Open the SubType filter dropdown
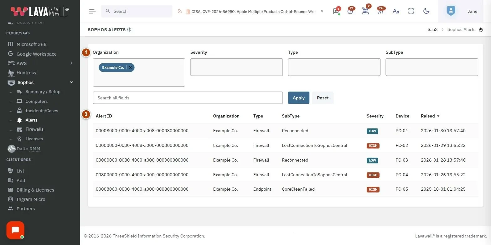The image size is (491, 245). point(432,67)
